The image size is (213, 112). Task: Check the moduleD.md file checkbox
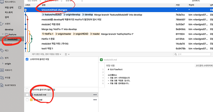tap(27, 95)
